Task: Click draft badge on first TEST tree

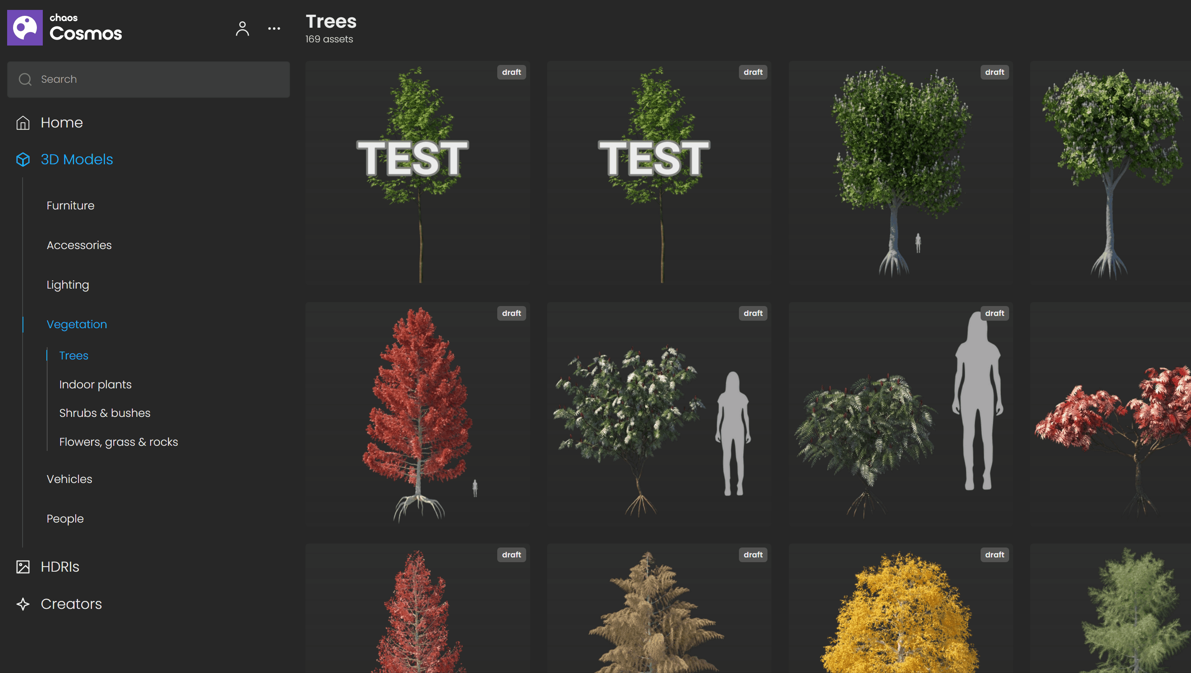Action: (x=512, y=72)
